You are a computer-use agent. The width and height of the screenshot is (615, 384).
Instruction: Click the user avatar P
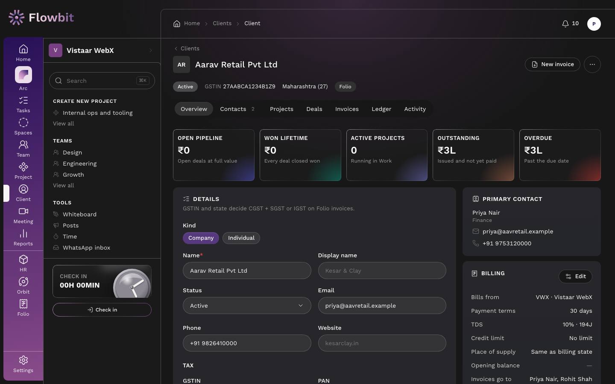click(594, 24)
